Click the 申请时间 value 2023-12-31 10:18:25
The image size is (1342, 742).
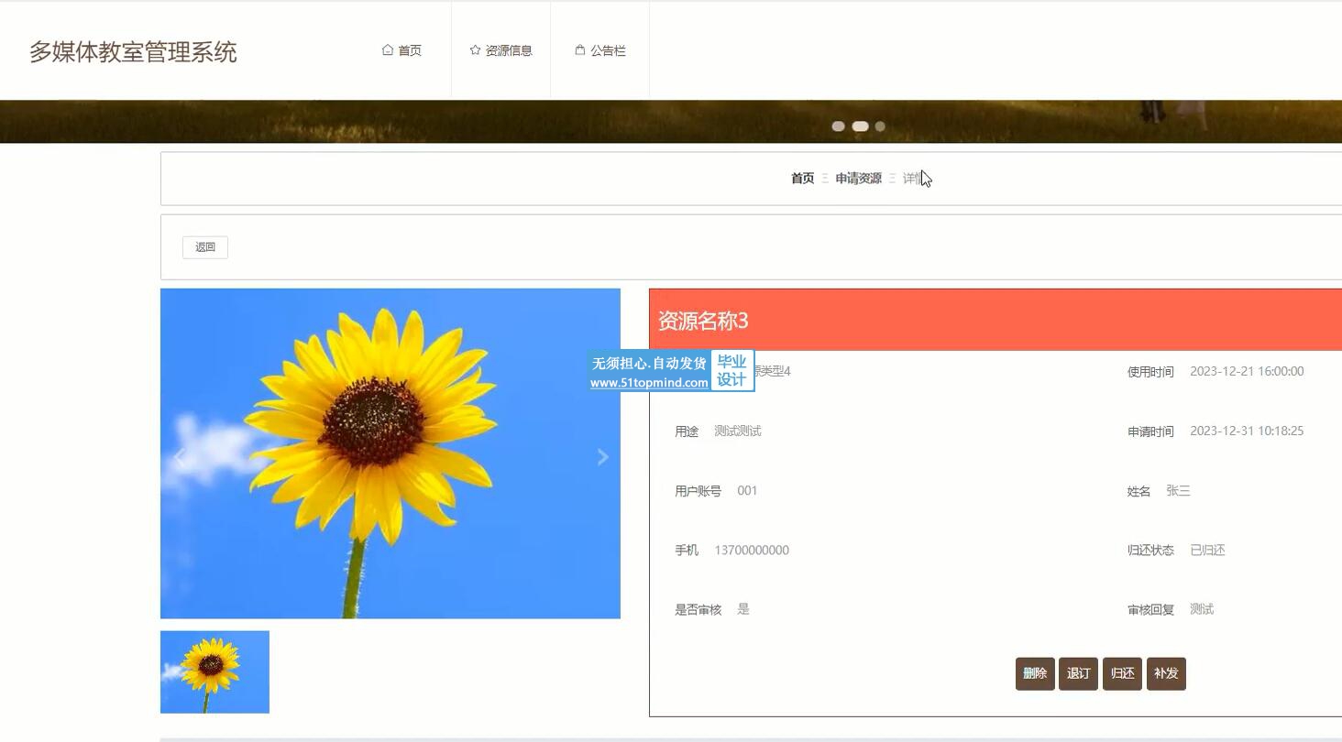(x=1247, y=431)
